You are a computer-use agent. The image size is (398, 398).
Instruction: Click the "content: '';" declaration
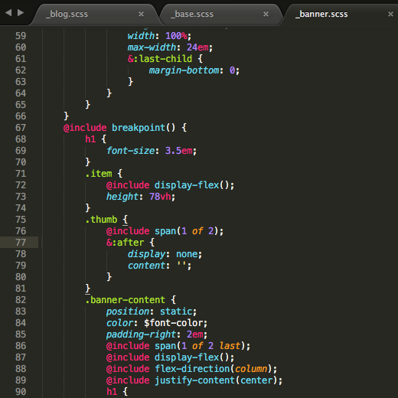(x=159, y=266)
